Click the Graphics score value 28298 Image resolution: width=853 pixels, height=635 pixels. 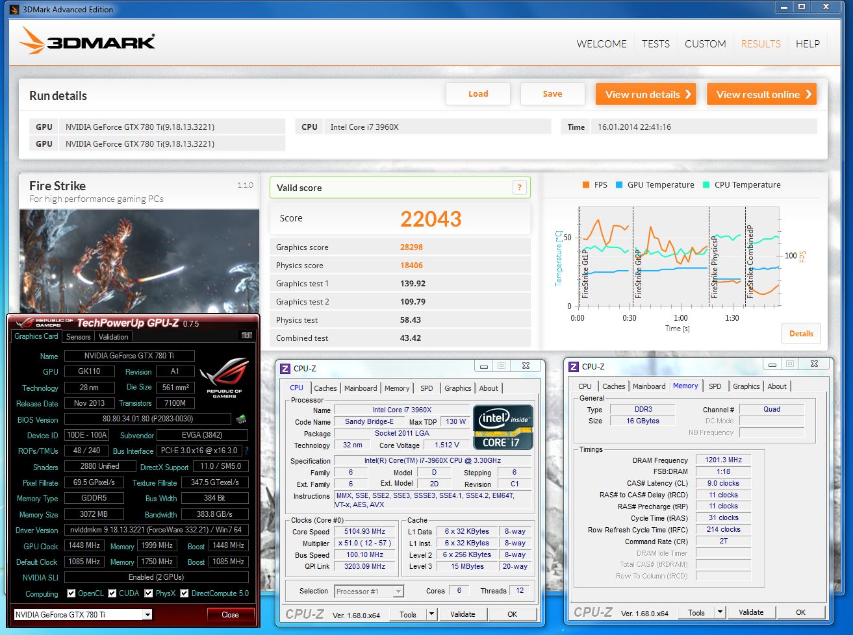coord(411,247)
